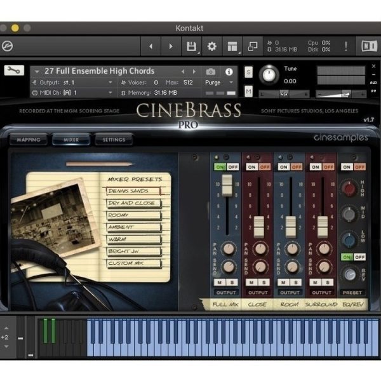Image resolution: width=381 pixels, height=381 pixels.
Task: Open Surround mic OUTPUT routing menu
Action: 321,293
